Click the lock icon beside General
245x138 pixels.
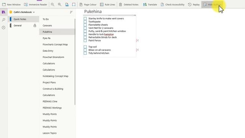coord(35,26)
